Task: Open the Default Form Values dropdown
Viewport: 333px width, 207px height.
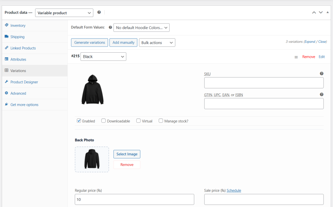Action: tap(141, 28)
